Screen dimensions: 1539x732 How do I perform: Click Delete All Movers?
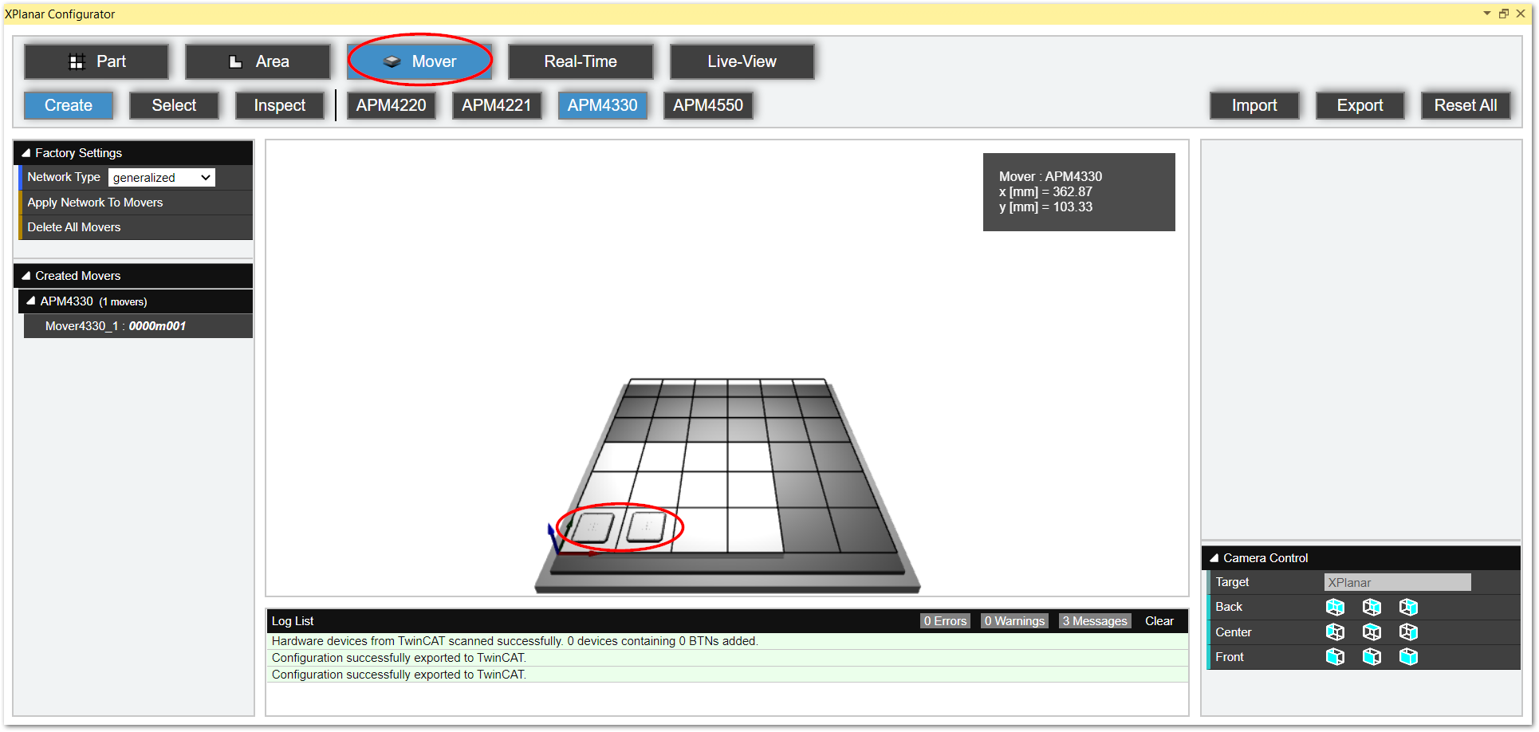tap(136, 227)
